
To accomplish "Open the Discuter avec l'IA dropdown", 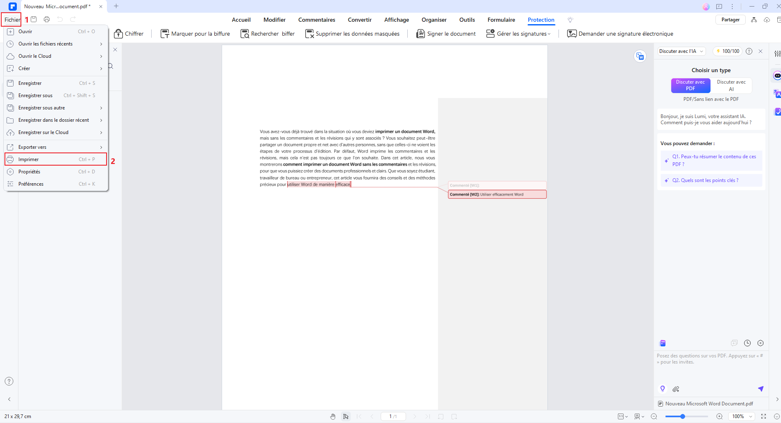I will (681, 51).
